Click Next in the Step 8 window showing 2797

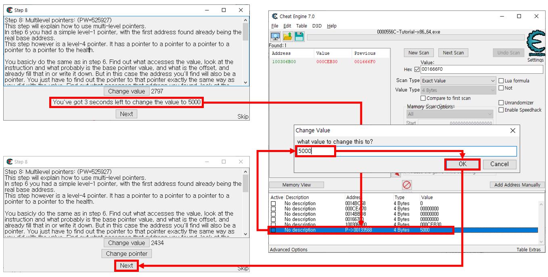pyautogui.click(x=126, y=114)
